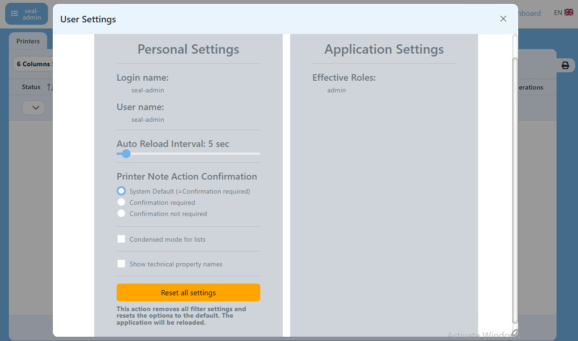
Task: Click the British flag language icon
Action: click(x=568, y=12)
